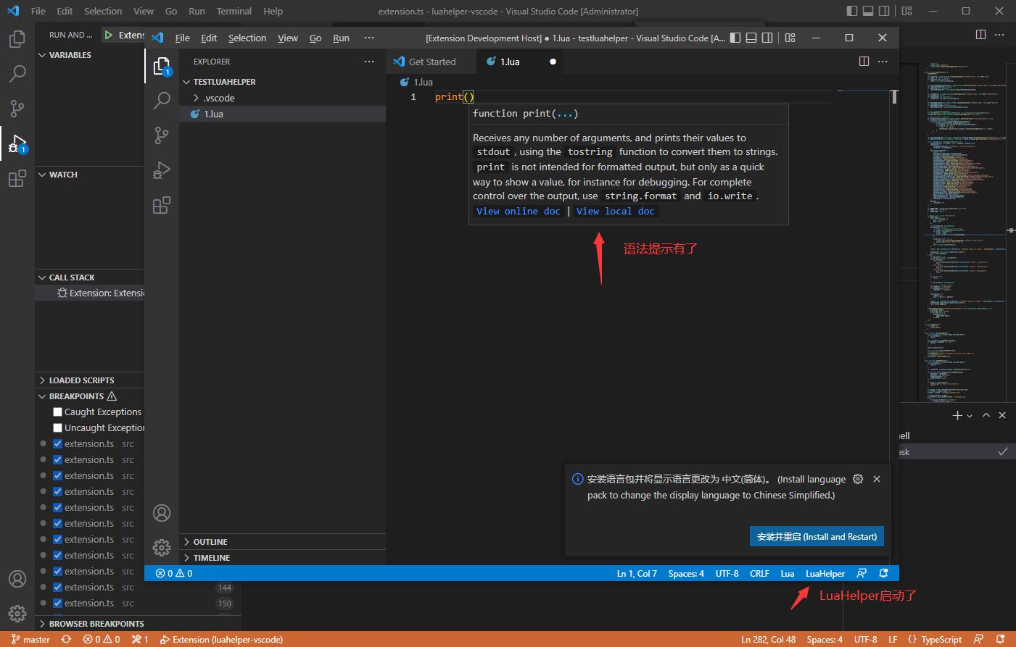This screenshot has height=647, width=1016.
Task: Open Selection menu in Extension Development Host
Action: coord(247,38)
